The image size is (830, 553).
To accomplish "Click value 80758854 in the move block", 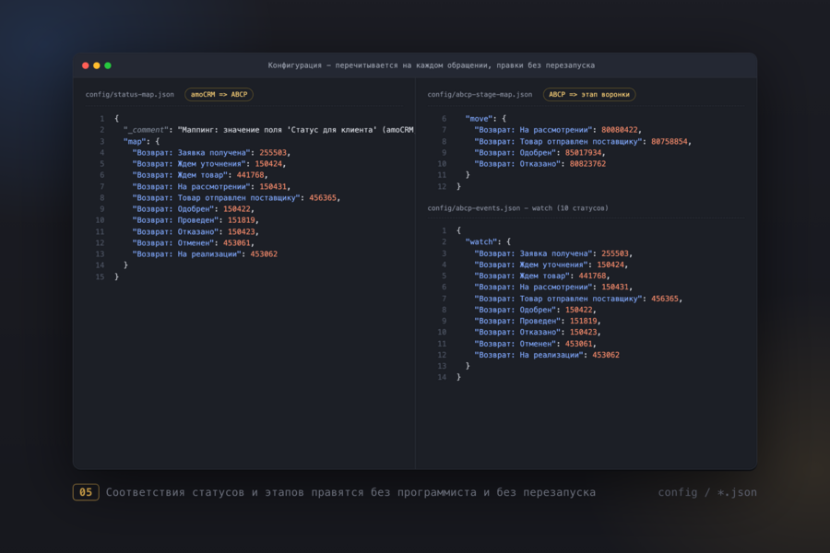I will 670,142.
